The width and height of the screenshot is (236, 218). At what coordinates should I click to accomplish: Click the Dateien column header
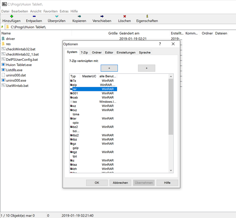click(221, 33)
